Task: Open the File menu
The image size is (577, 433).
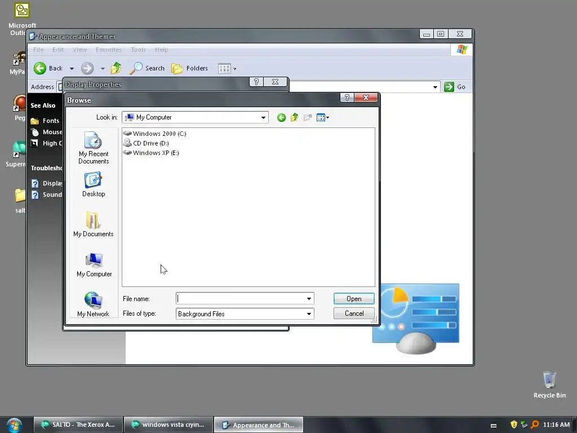Action: point(38,50)
